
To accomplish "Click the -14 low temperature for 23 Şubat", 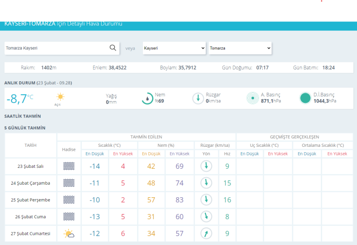I will point(95,166).
